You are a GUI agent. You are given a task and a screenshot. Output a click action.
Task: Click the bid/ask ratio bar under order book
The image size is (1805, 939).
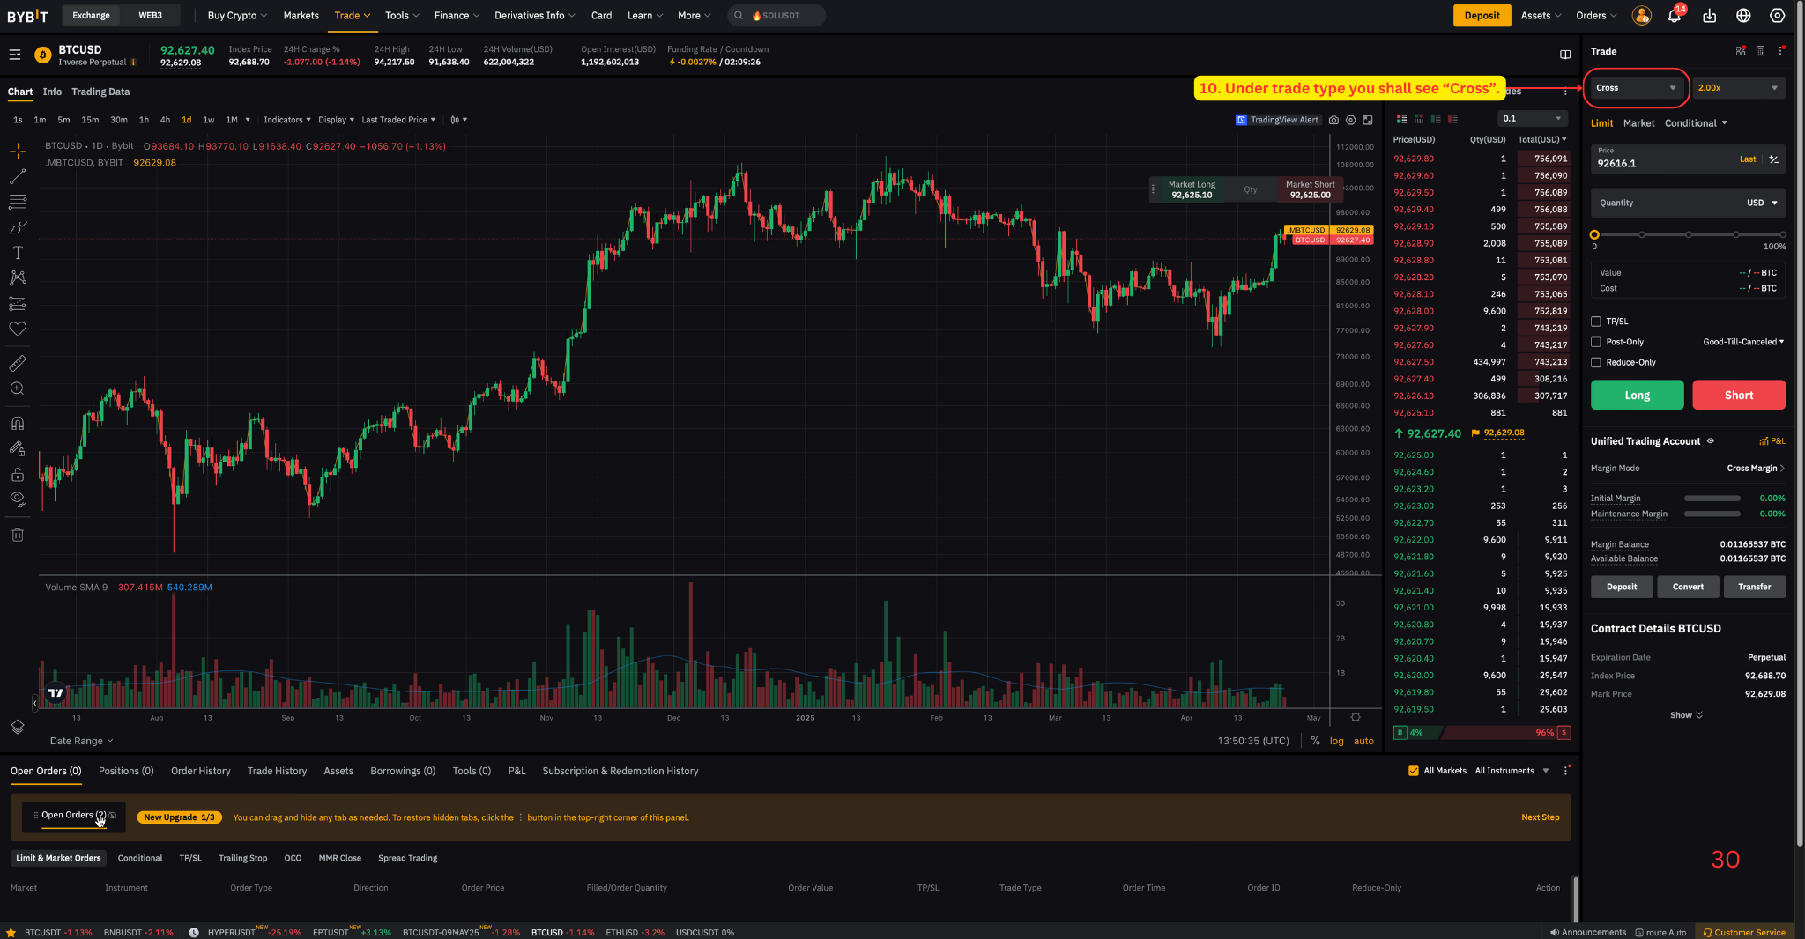pyautogui.click(x=1482, y=733)
